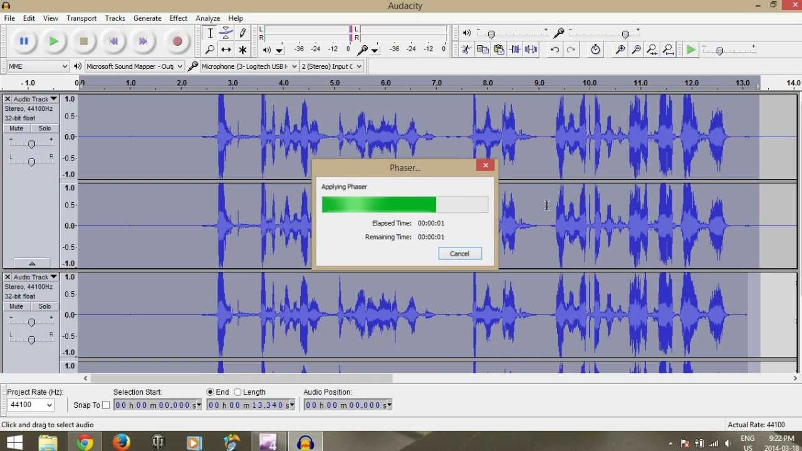Click the Zoom Out icon
Screen dimensions: 802x451
pos(636,49)
